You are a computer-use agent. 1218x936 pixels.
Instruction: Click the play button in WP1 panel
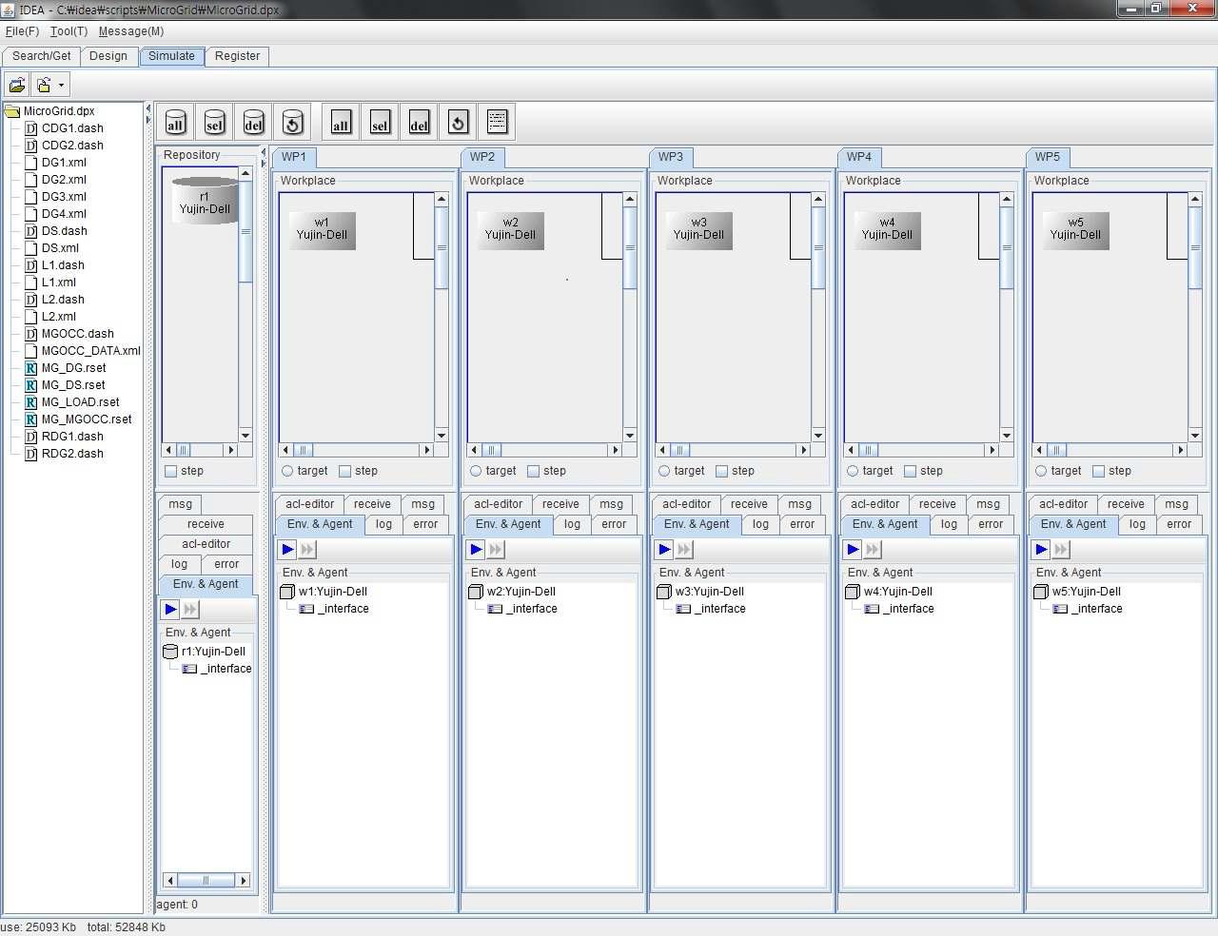[287, 549]
